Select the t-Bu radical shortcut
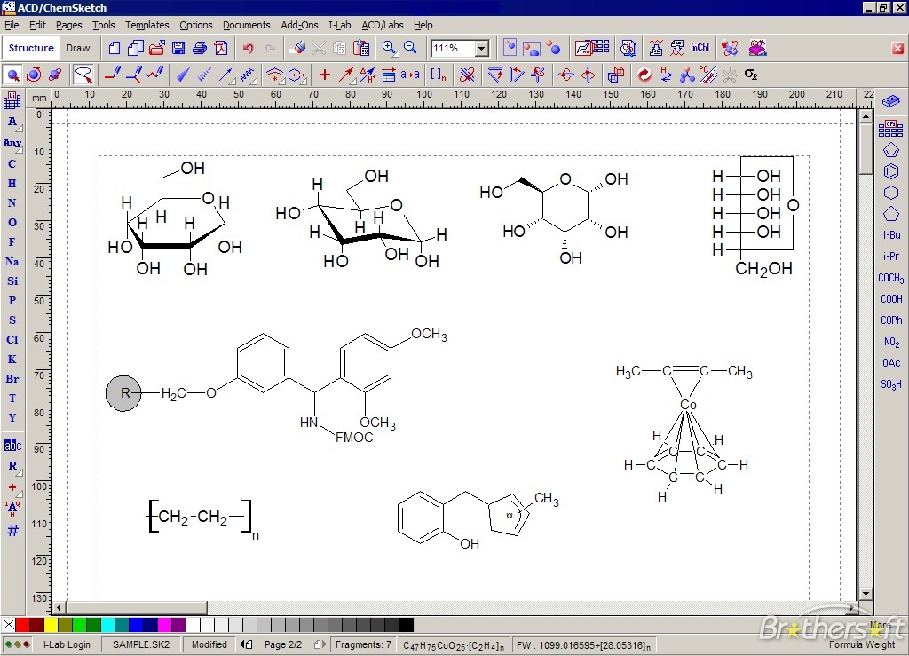The height and width of the screenshot is (656, 909). [x=890, y=234]
